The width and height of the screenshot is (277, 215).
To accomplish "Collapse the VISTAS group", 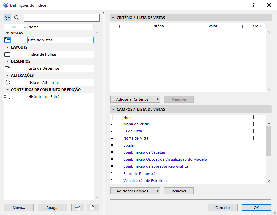I will [7, 33].
